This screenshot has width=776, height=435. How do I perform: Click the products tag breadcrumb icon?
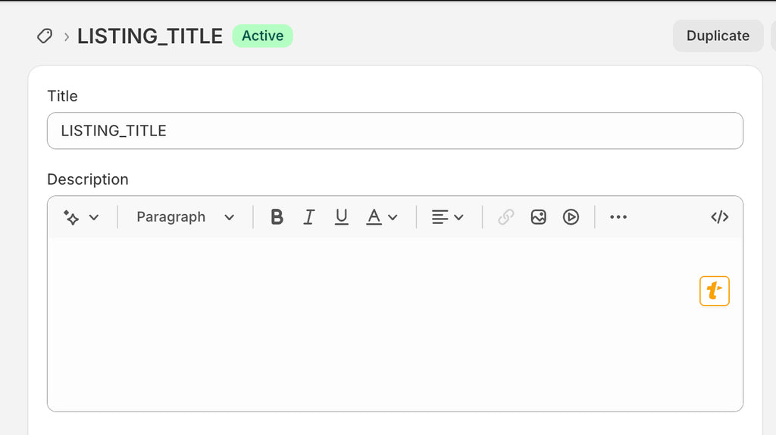coord(45,36)
